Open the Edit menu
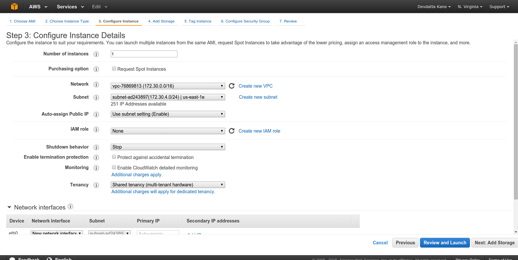 (100, 7)
